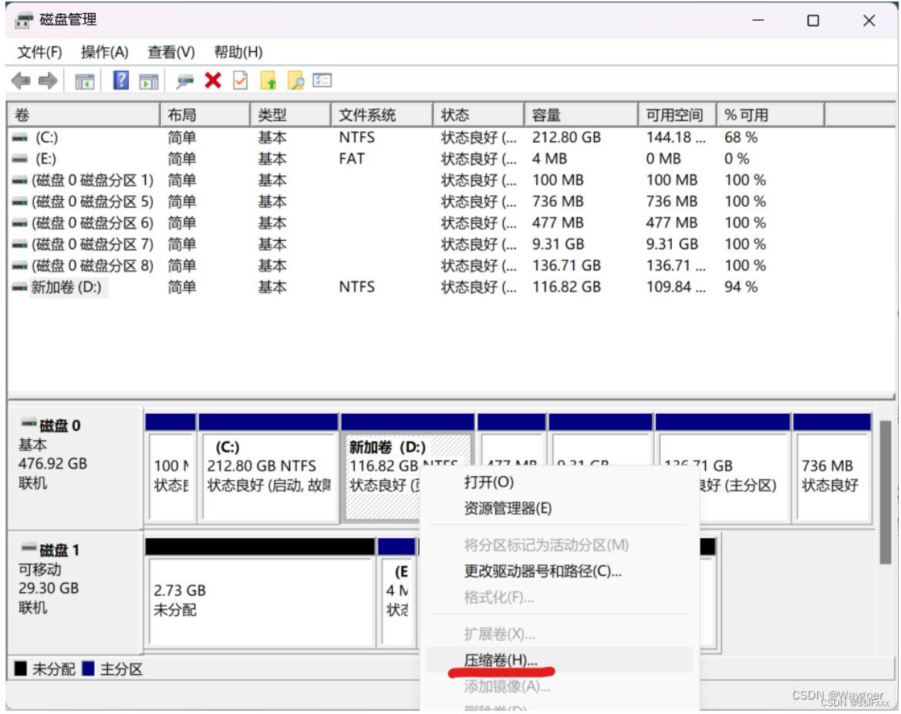The width and height of the screenshot is (901, 714).
Task: Sort by the 可用空间 column header
Action: pyautogui.click(x=678, y=115)
